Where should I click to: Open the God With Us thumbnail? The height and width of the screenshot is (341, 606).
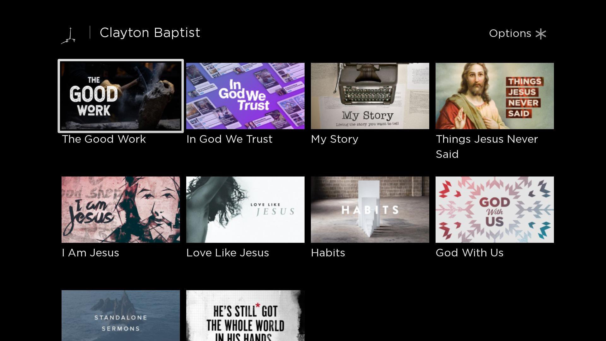tap(495, 210)
